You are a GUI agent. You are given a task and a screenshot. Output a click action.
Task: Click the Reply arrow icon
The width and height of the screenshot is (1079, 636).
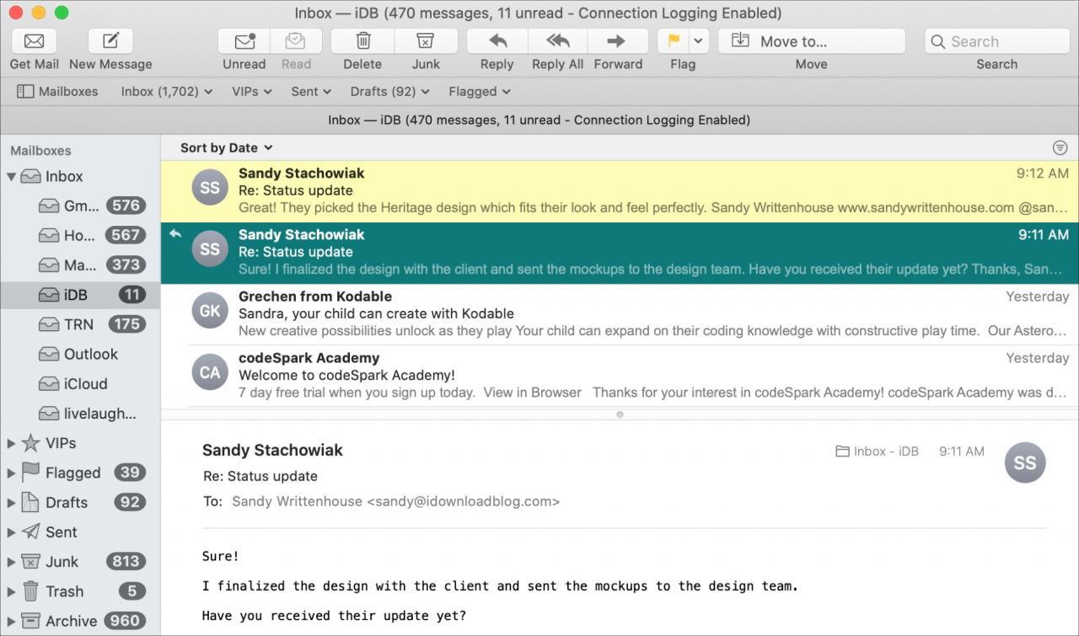coord(497,41)
